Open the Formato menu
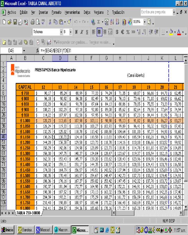The height and width of the screenshot is (235, 188). (x=56, y=12)
